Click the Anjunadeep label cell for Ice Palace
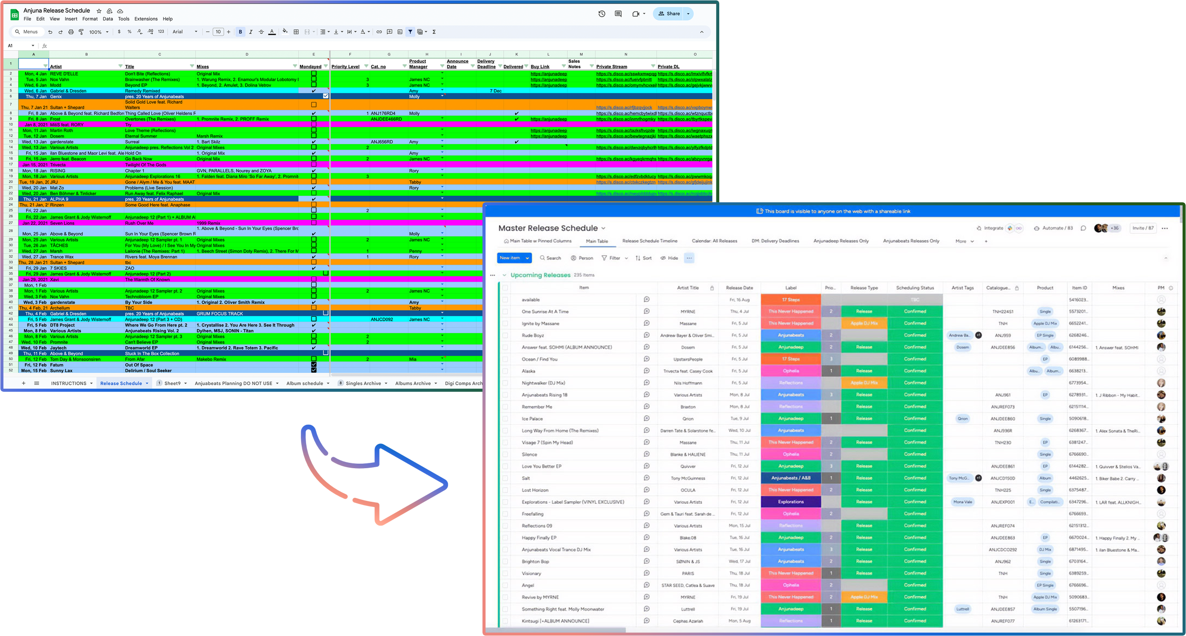Viewport: 1186px width, 636px height. pyautogui.click(x=791, y=419)
